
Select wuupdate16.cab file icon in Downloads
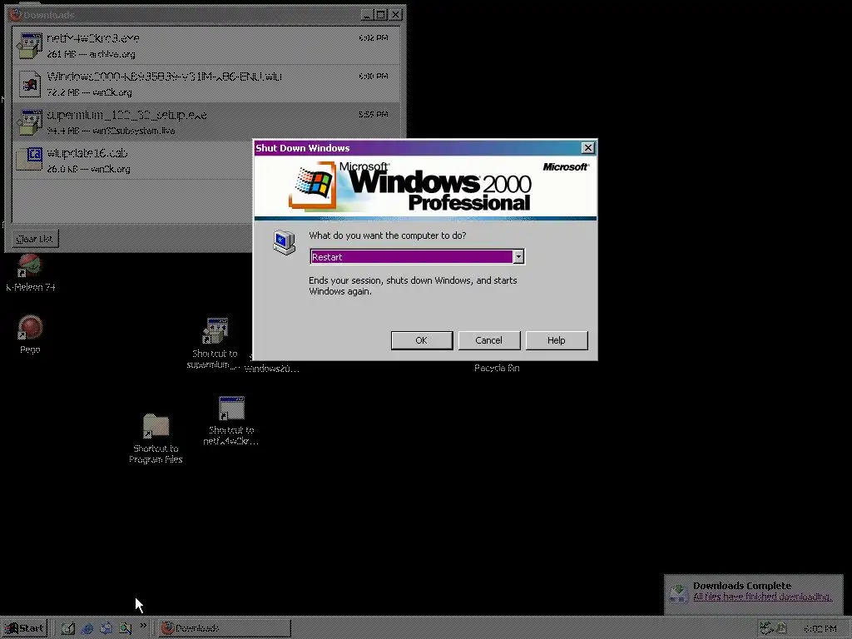click(x=30, y=160)
